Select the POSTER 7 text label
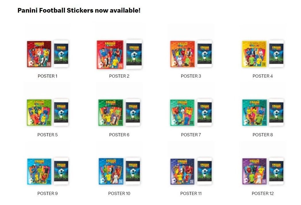301x205 pixels. pos(191,135)
